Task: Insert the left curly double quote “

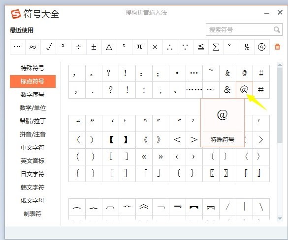Action: coord(77,123)
